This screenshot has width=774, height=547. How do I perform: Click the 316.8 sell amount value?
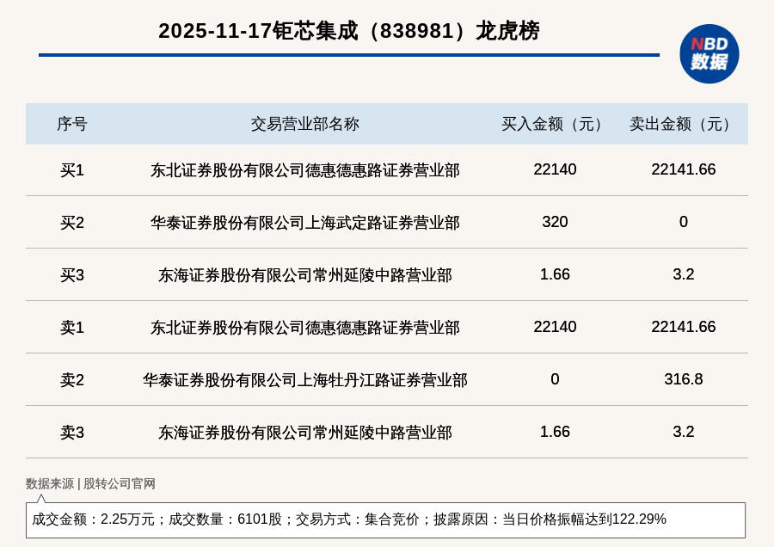point(683,379)
